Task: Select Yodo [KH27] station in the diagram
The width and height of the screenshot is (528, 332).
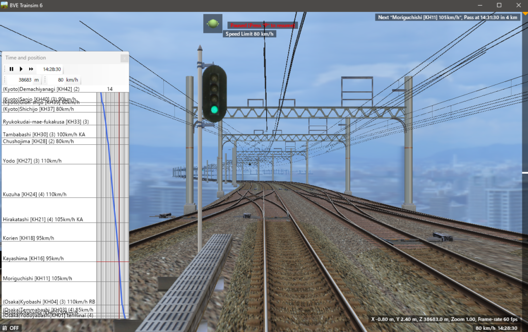Action: point(32,161)
